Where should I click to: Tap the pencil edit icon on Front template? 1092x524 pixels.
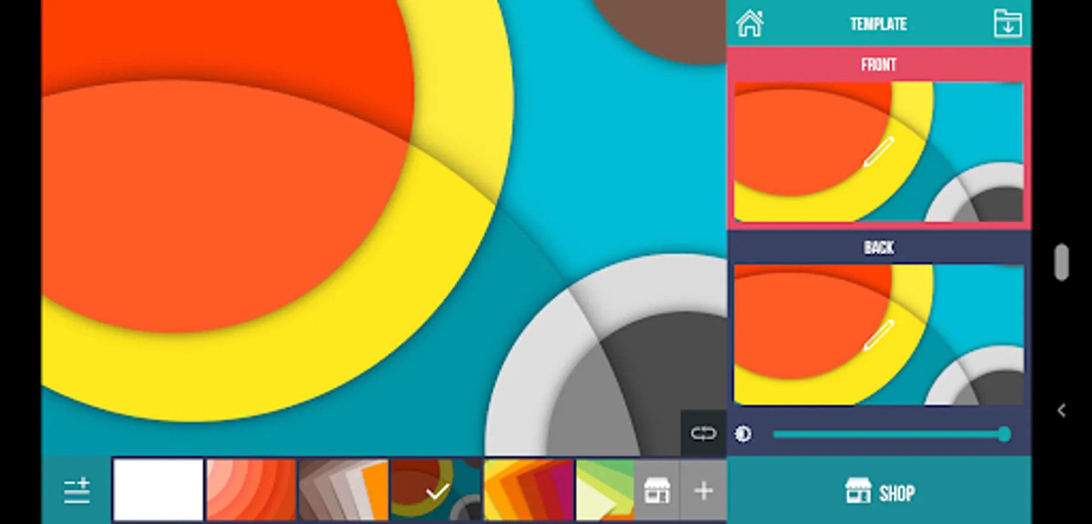point(879,152)
